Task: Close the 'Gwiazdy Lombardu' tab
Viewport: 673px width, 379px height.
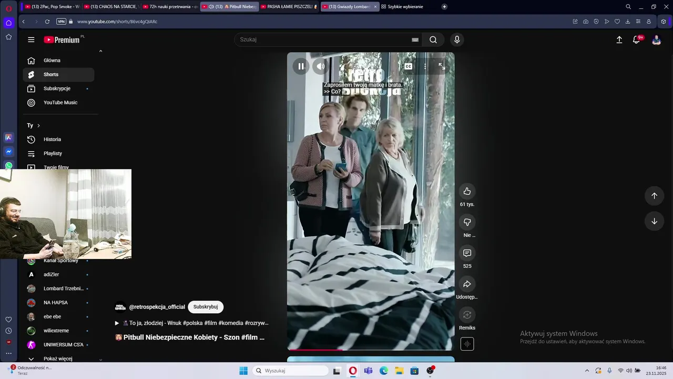Action: pyautogui.click(x=375, y=7)
